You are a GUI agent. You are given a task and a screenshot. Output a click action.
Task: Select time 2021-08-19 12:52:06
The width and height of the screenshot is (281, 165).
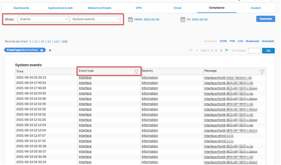[31, 99]
